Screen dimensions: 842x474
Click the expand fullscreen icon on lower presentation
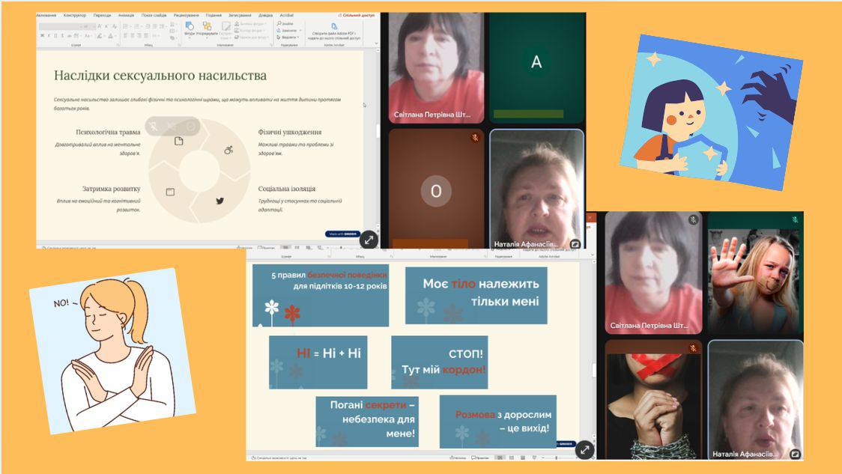584,450
